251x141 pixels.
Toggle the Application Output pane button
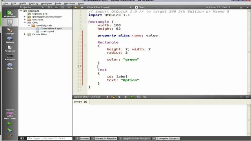point(135,138)
